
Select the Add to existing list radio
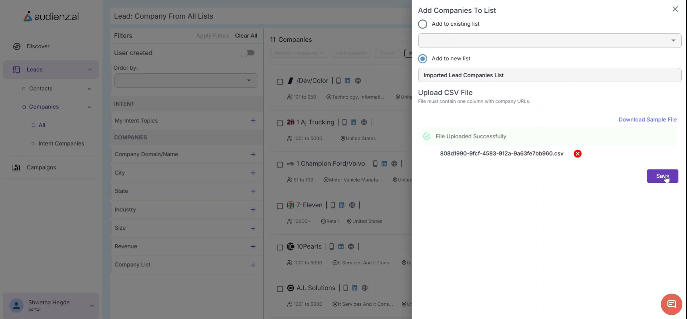423,24
